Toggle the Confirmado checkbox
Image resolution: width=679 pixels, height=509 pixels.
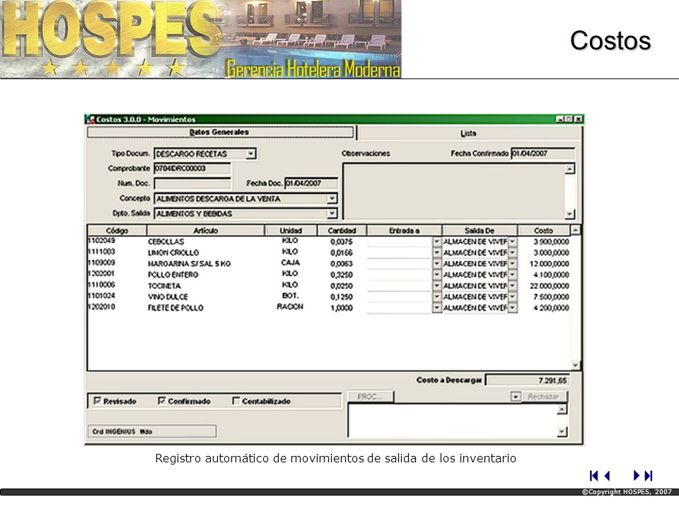[162, 401]
